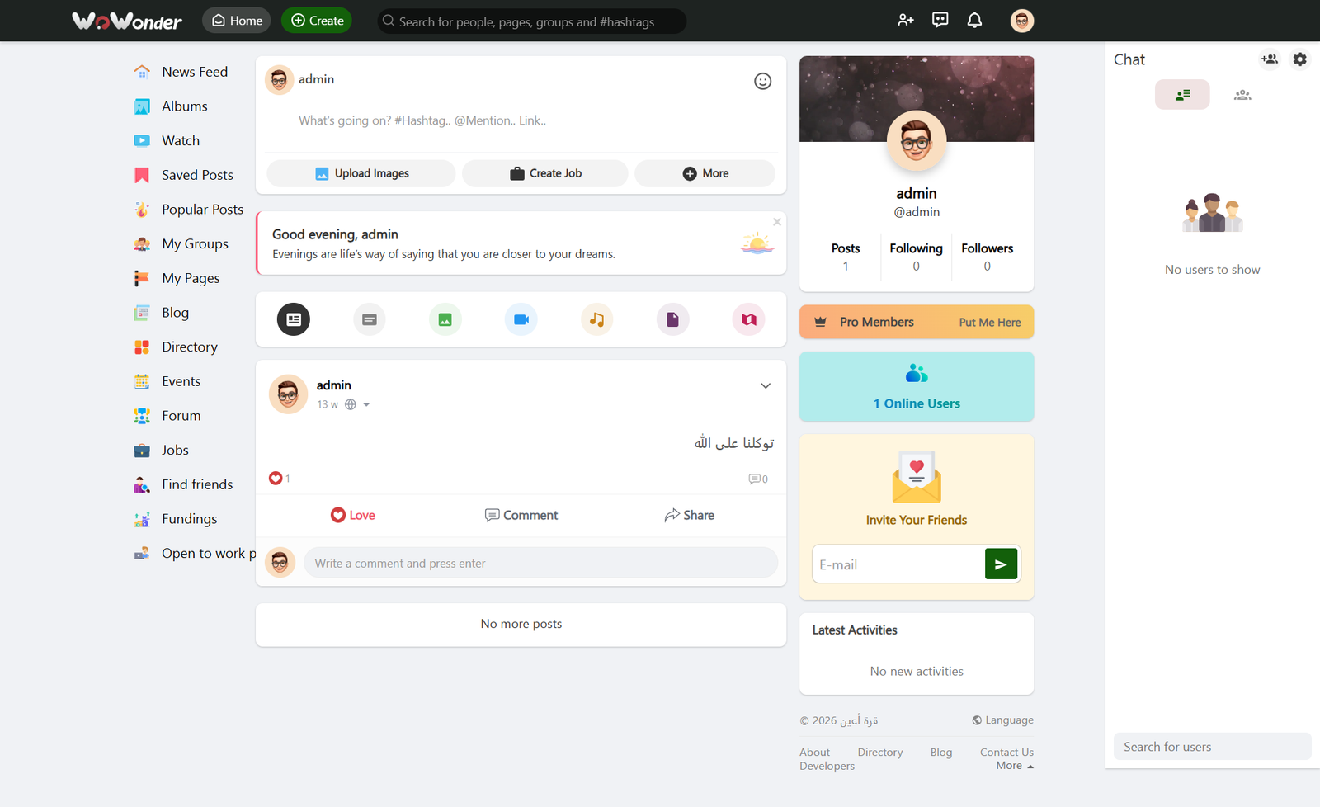Image resolution: width=1320 pixels, height=807 pixels.
Task: Select all posts filter icon
Action: point(294,319)
